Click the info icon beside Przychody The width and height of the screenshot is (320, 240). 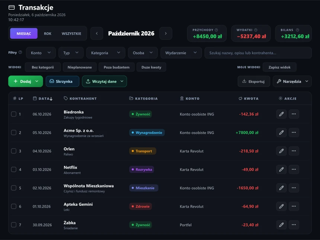tap(216, 30)
